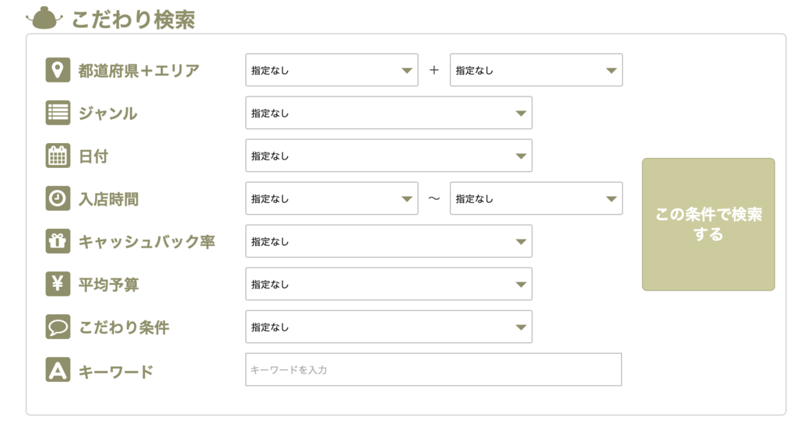797x427 pixels.
Task: Open the prefecture (都道府県) dropdown
Action: click(332, 70)
